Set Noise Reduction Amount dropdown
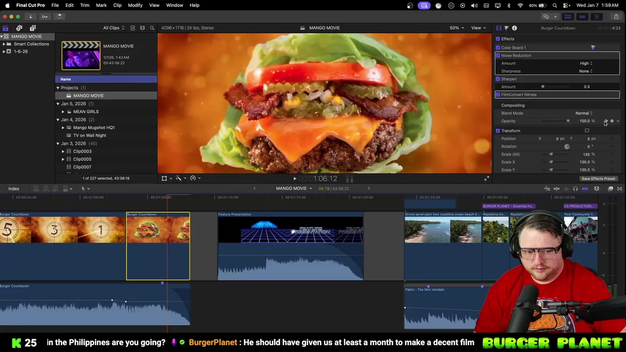This screenshot has height=352, width=626. click(586, 64)
